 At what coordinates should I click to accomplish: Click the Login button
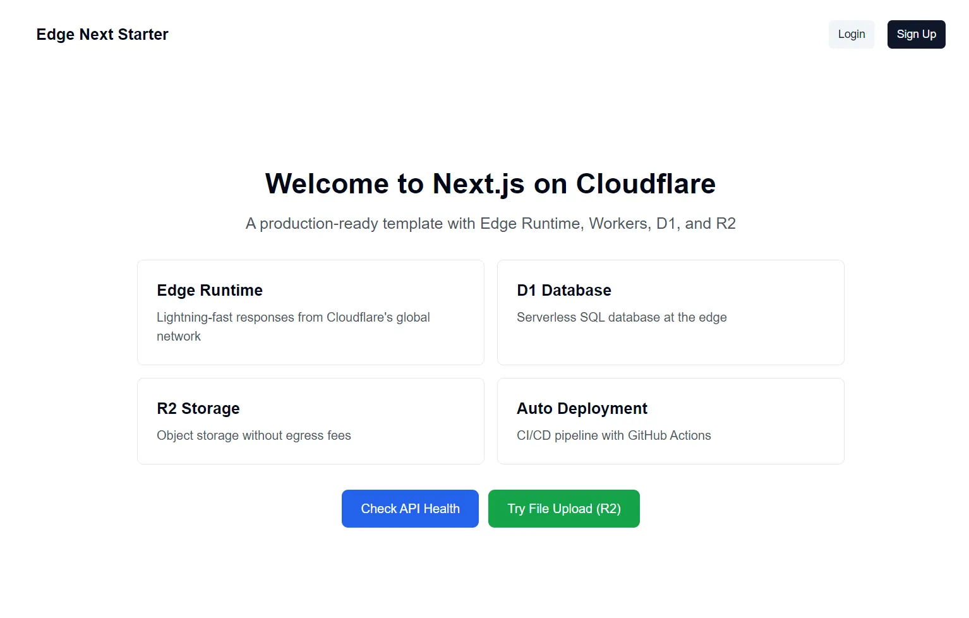point(851,34)
